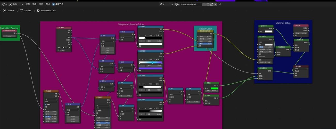
Task: Click the 色相 0.500 slider
Action: (206, 37)
